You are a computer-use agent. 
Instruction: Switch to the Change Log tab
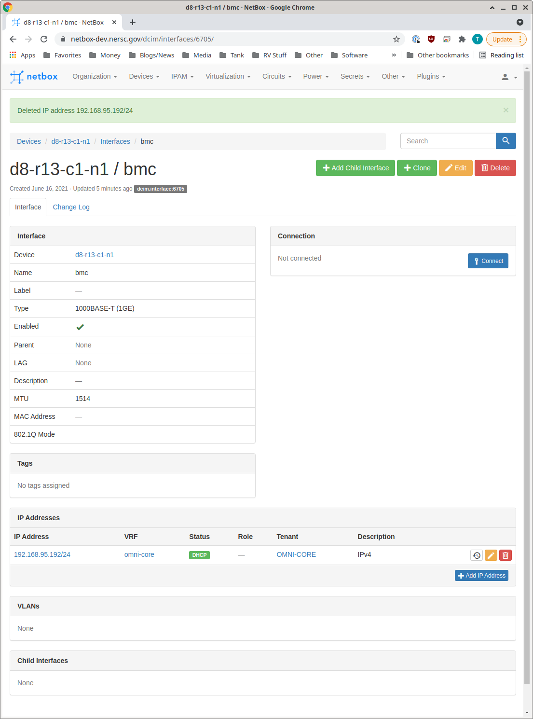click(x=71, y=207)
